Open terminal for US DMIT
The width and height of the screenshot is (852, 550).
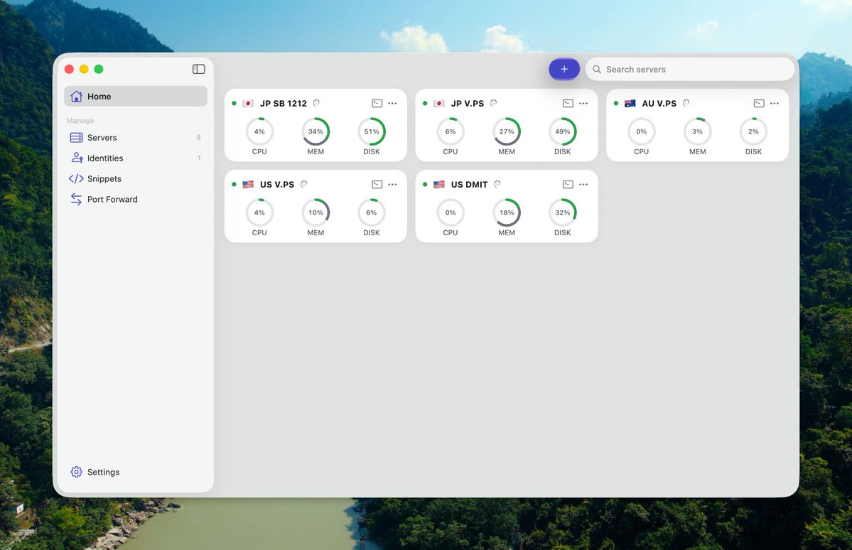(x=568, y=184)
